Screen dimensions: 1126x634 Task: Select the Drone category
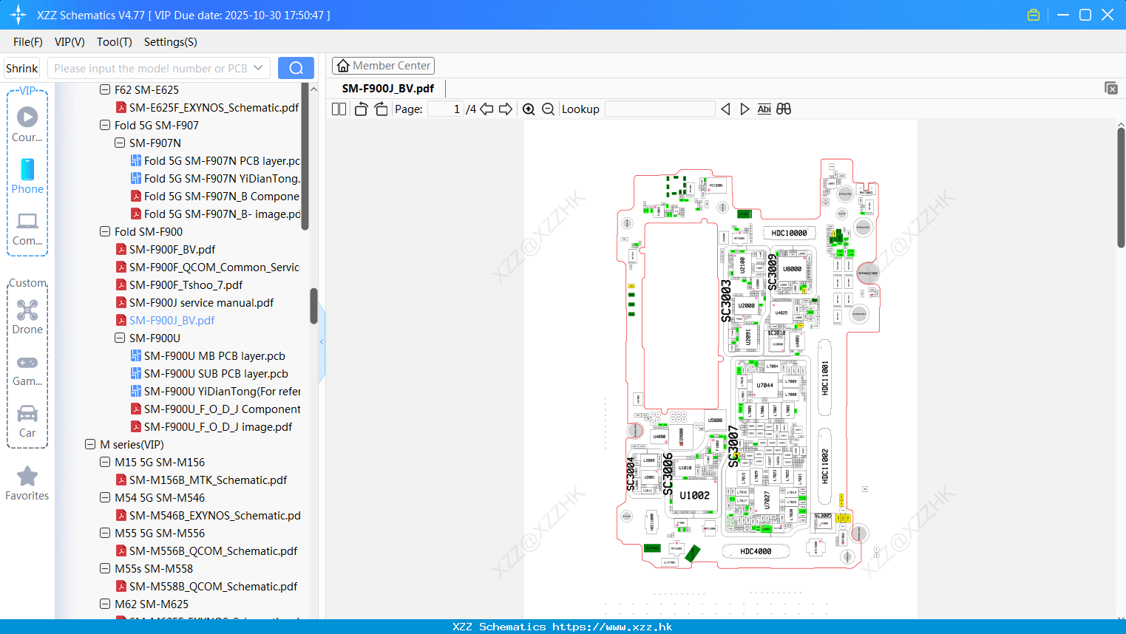coord(27,316)
